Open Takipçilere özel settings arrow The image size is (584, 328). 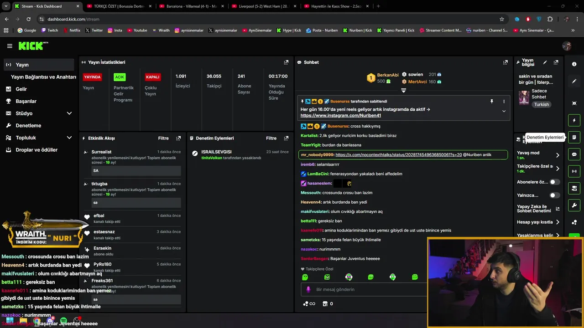(558, 169)
